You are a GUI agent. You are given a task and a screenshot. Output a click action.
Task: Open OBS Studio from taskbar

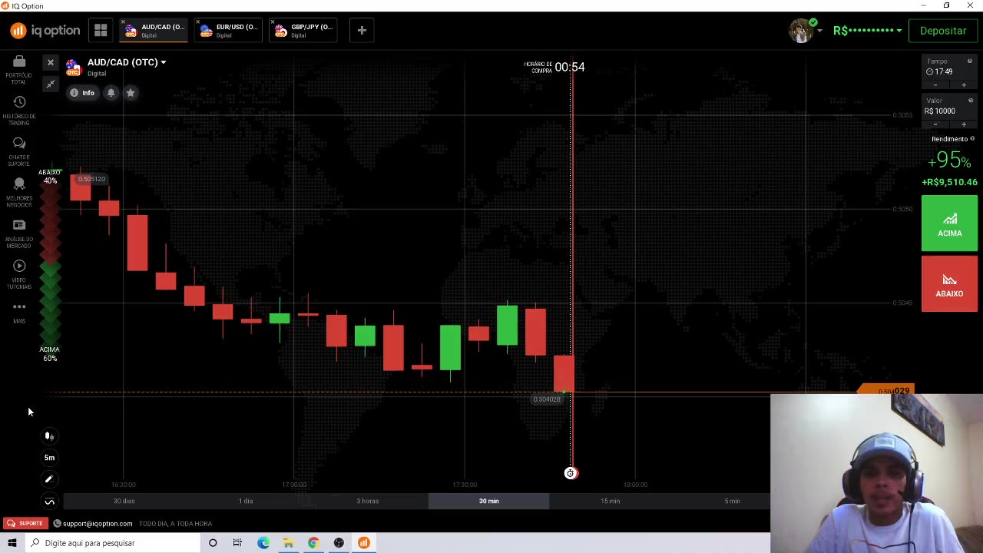(339, 543)
